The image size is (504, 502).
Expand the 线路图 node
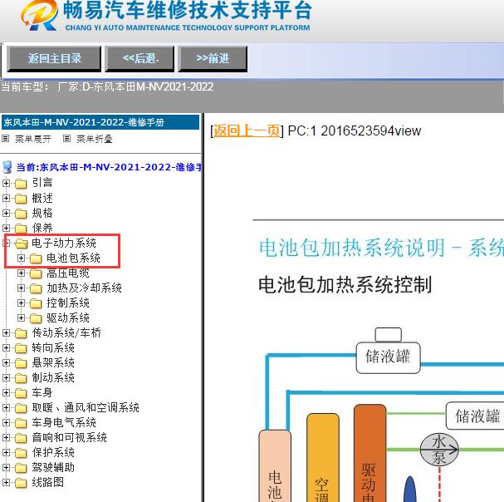pos(6,483)
